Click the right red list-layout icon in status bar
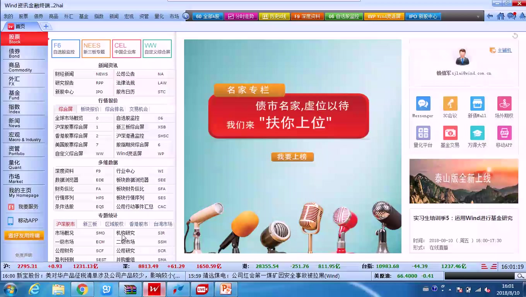 coord(494,266)
